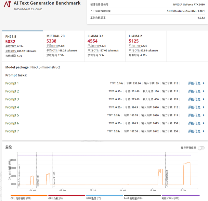208x201 pixels.
Task: Click Phi-3.5-mini-instruct model package name
Action: 45,67
